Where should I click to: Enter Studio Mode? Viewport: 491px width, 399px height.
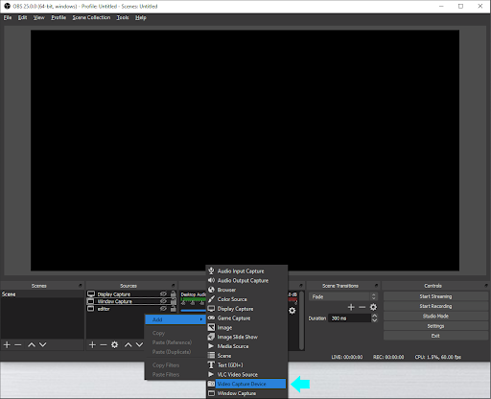(435, 317)
